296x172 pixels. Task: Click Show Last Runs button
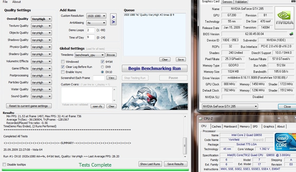[x=150, y=164]
